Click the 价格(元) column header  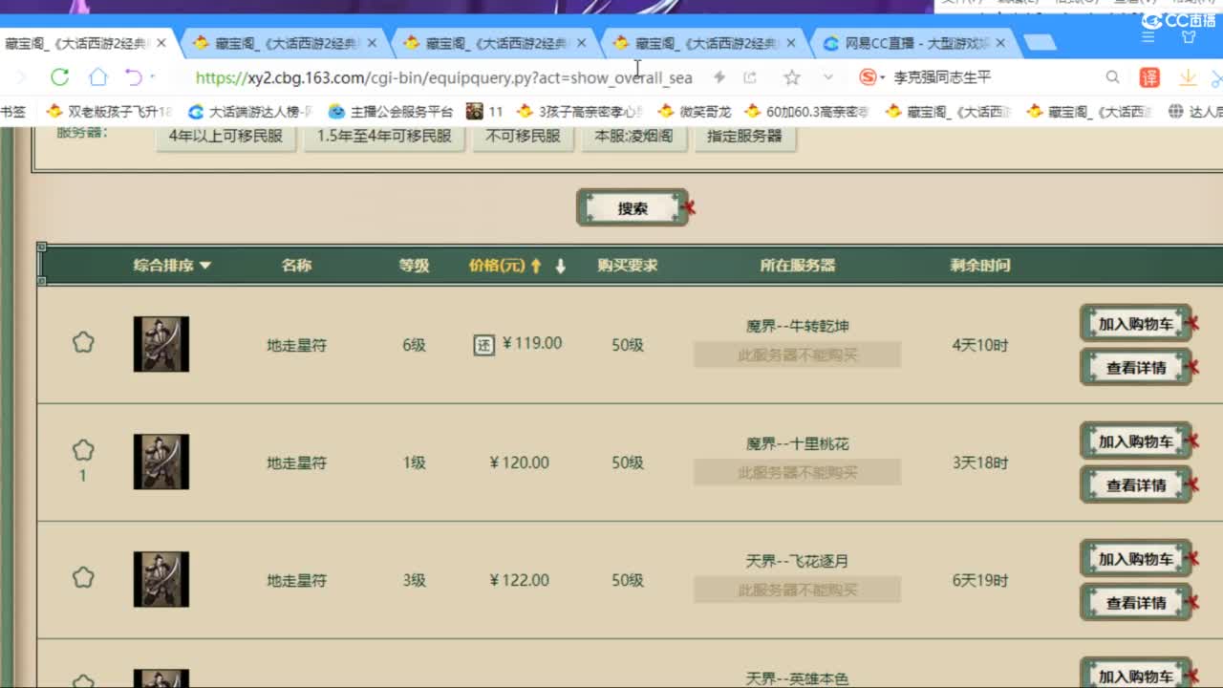497,266
